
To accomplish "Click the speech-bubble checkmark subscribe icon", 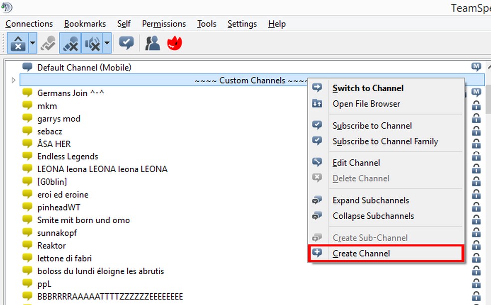I will pos(125,43).
